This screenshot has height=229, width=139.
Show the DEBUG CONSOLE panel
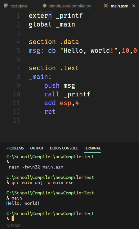64,148
